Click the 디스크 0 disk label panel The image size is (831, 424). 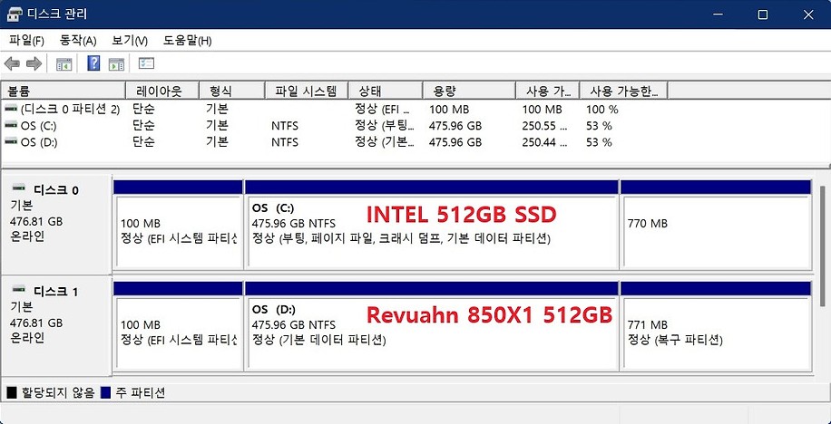(56, 225)
